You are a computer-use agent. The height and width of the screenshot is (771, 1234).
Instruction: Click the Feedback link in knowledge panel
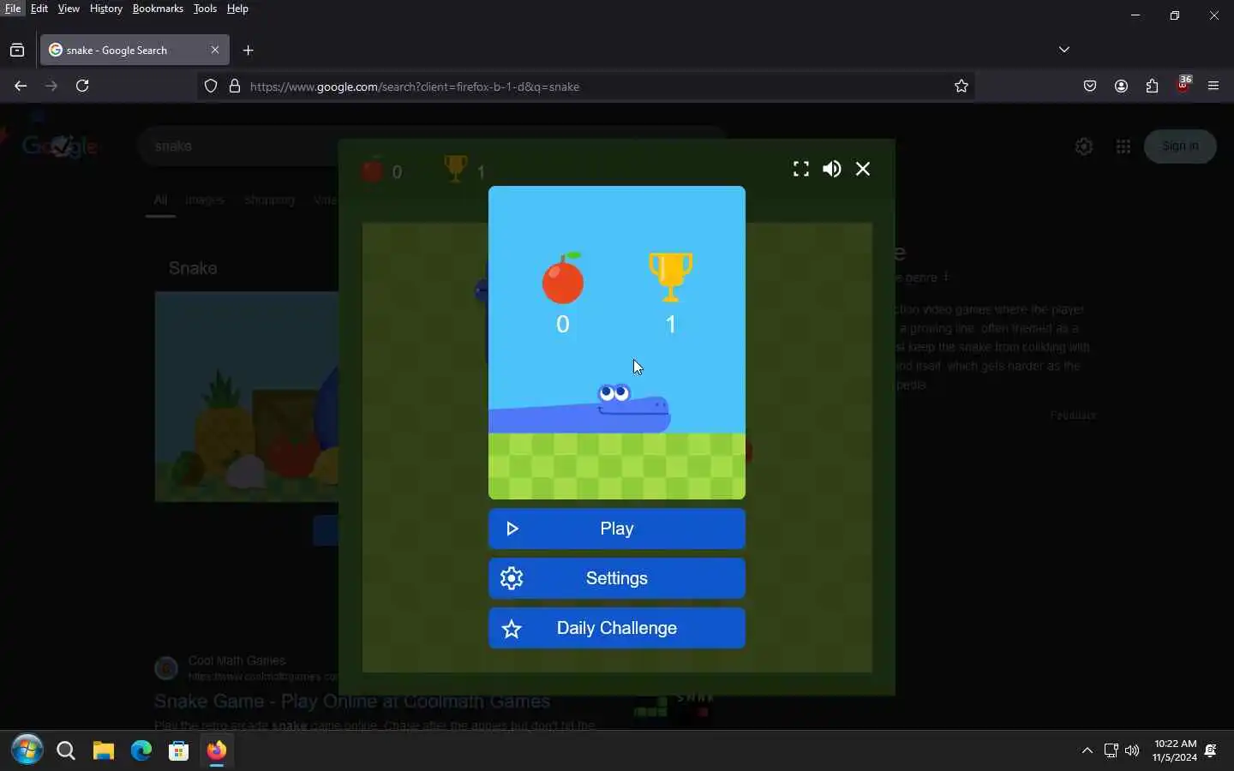[1073, 415]
